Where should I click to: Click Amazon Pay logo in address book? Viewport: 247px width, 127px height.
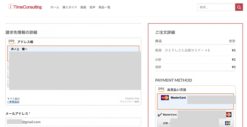coord(12,41)
